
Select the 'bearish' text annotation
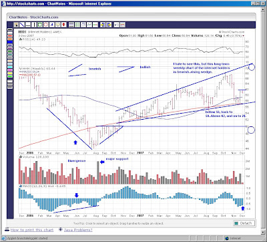pyautogui.click(x=95, y=69)
